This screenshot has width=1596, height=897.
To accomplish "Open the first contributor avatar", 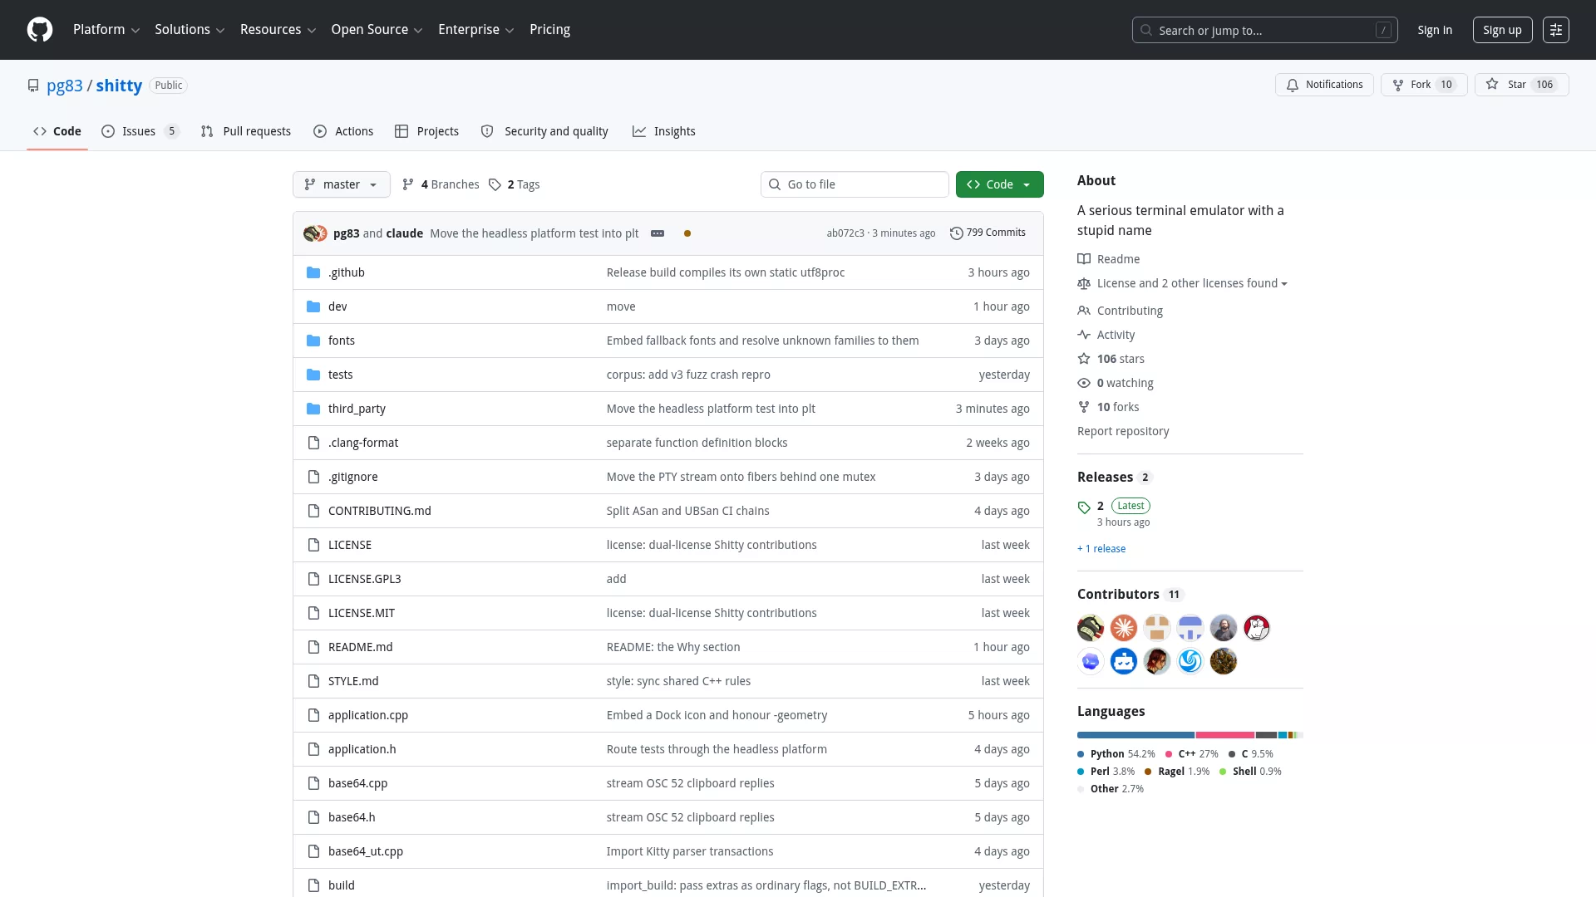I will (x=1091, y=628).
